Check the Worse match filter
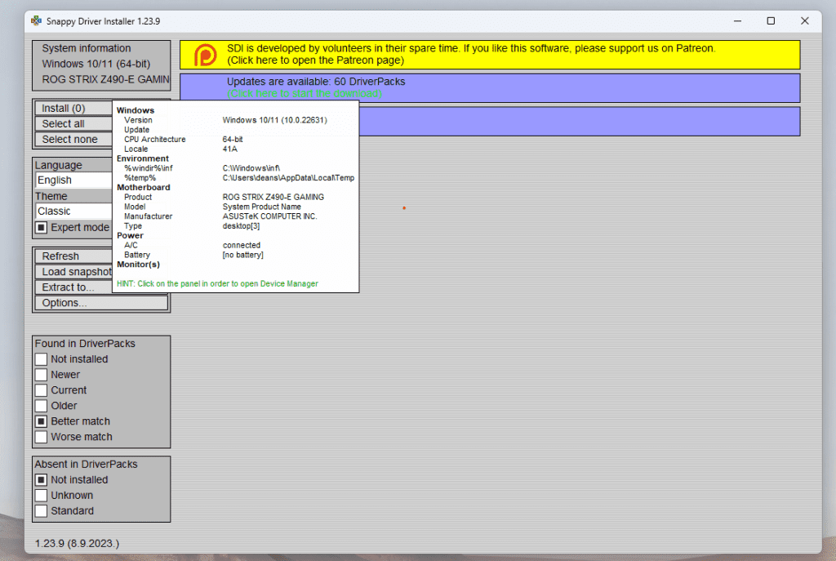This screenshot has width=836, height=561. point(41,437)
